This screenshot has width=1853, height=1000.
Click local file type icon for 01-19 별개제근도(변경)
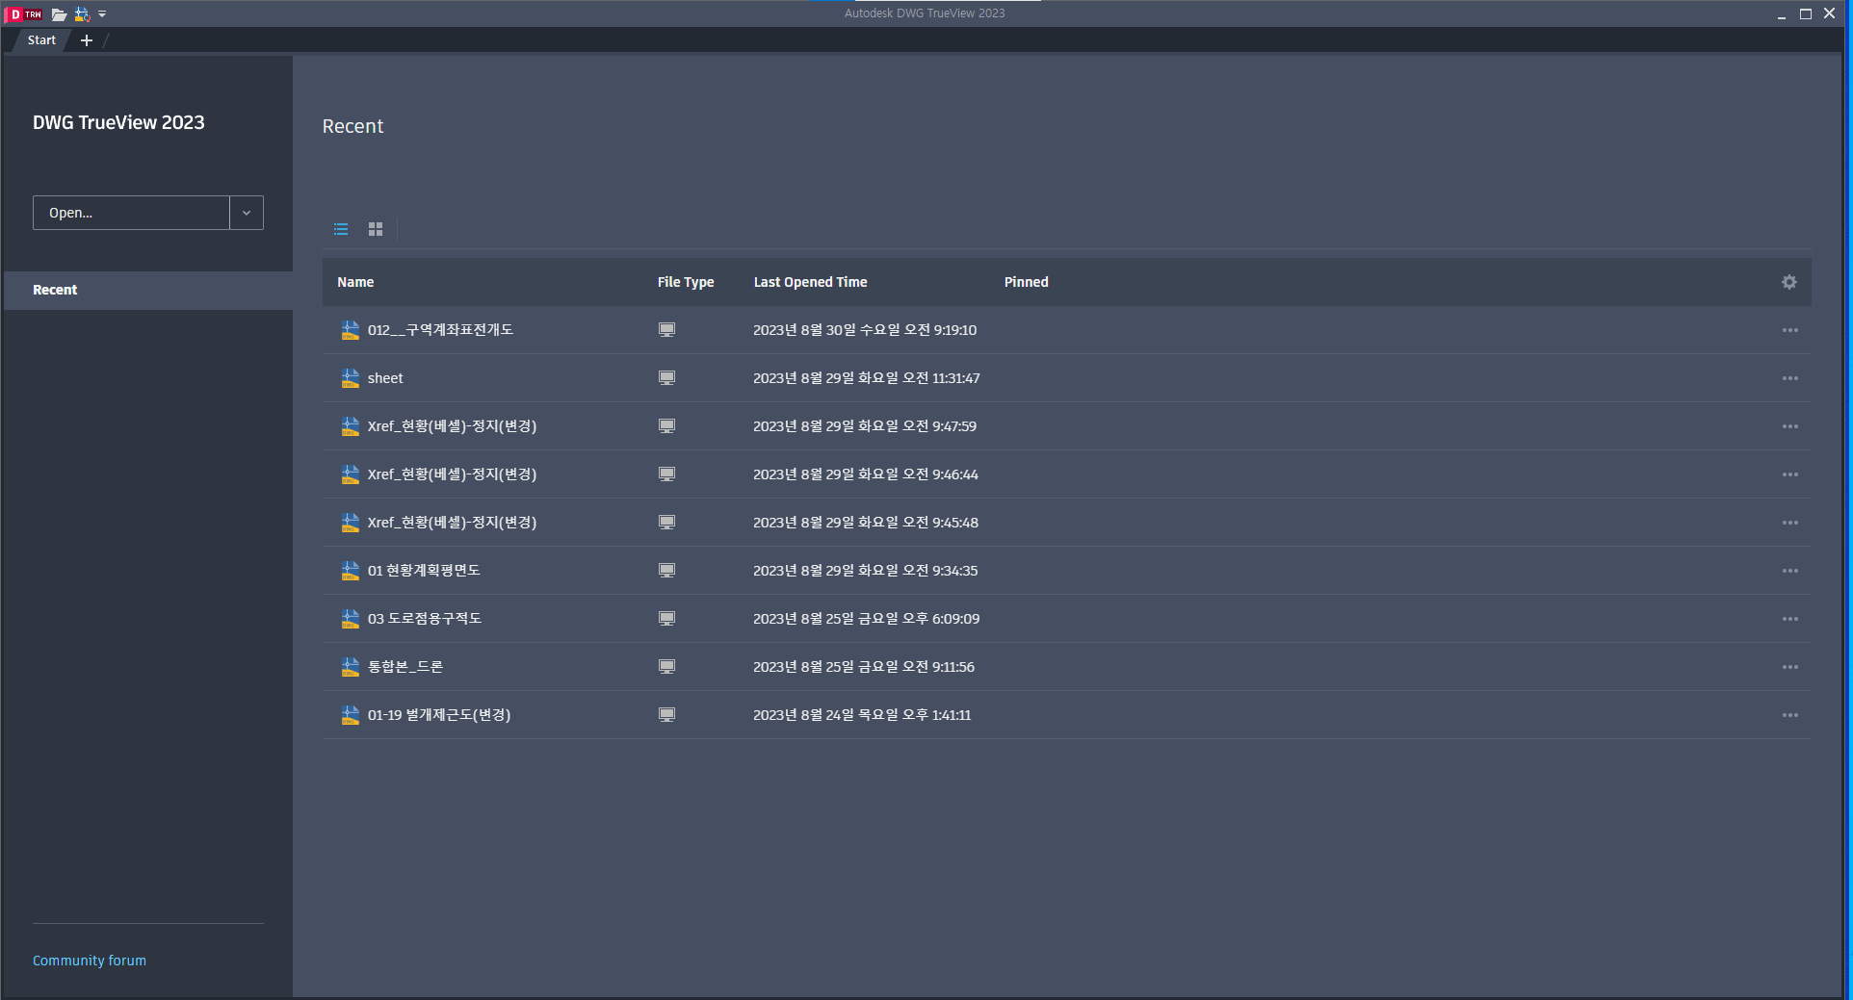coord(666,715)
